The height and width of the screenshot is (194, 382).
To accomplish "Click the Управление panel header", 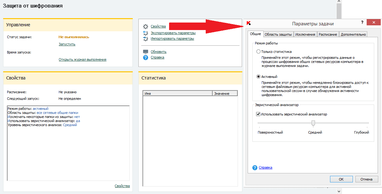I will (68, 25).
